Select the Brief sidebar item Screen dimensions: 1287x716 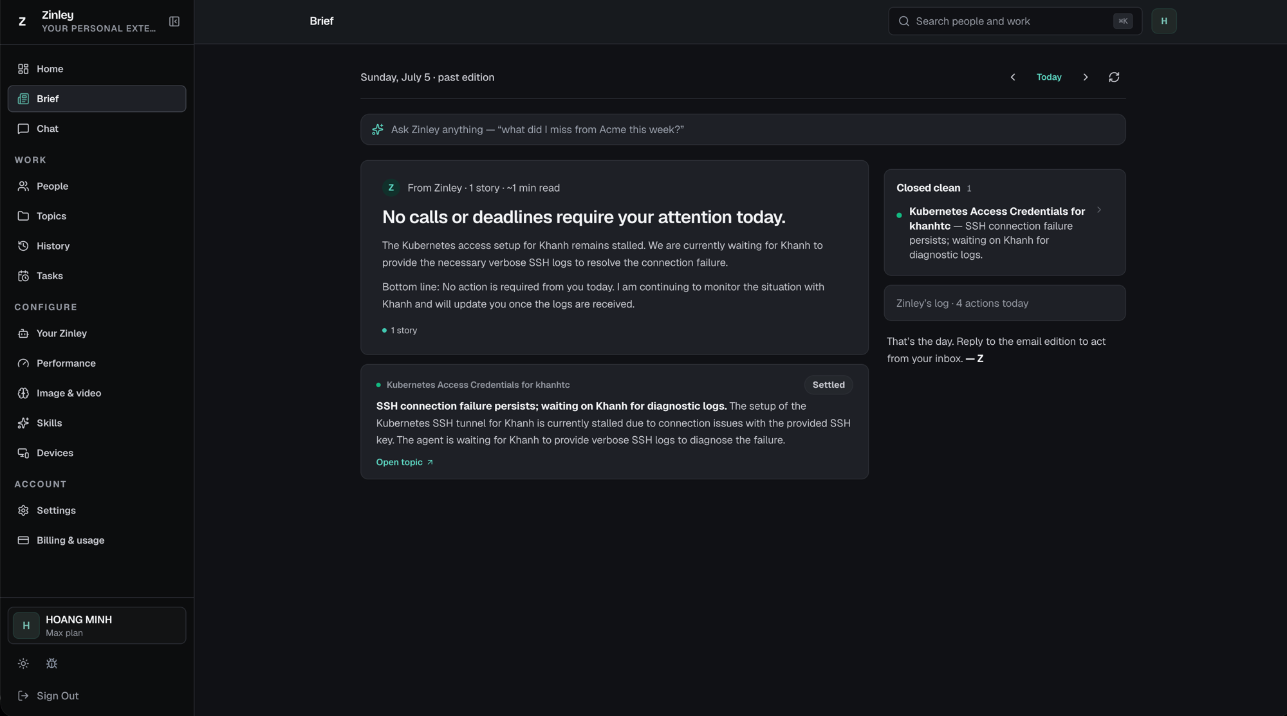[97, 98]
